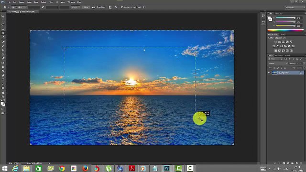
Task: Select the Hand tool
Action: pos(3,92)
